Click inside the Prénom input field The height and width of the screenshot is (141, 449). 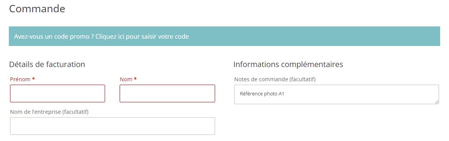click(x=58, y=93)
